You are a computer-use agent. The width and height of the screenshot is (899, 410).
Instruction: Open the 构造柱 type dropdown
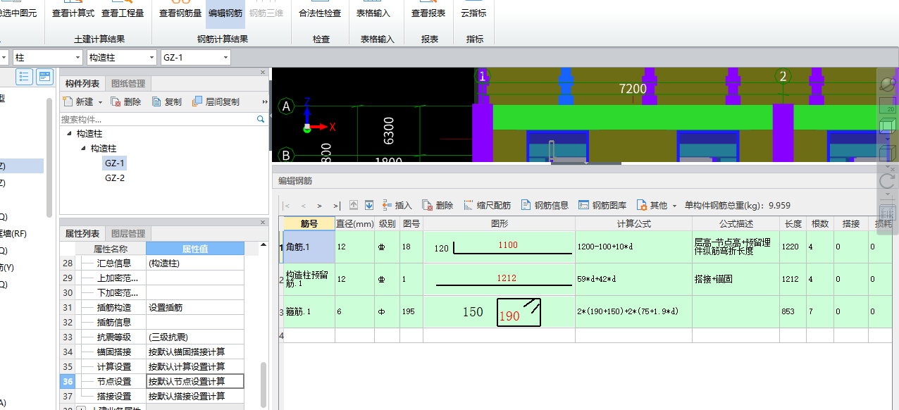[x=122, y=58]
